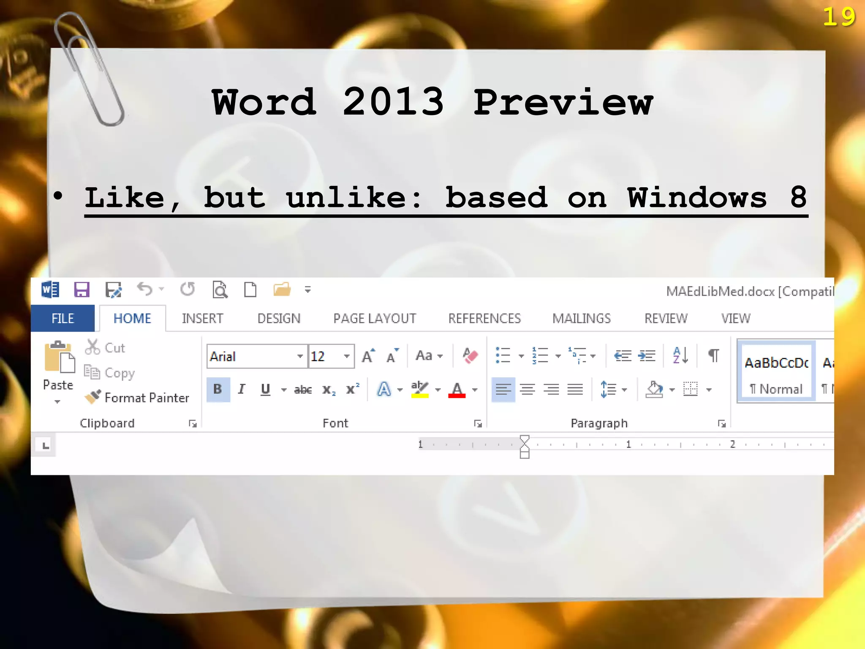Click the Copy button
865x649 pixels.
pyautogui.click(x=109, y=373)
